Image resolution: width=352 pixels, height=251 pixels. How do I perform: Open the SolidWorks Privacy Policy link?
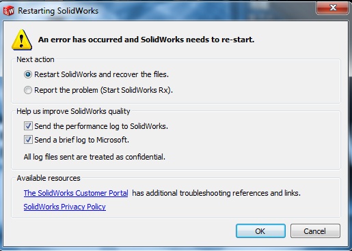click(65, 207)
